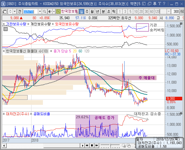Screen dimensions: 185x150
Task: Click the play forward arrow button
Action: click(82, 146)
